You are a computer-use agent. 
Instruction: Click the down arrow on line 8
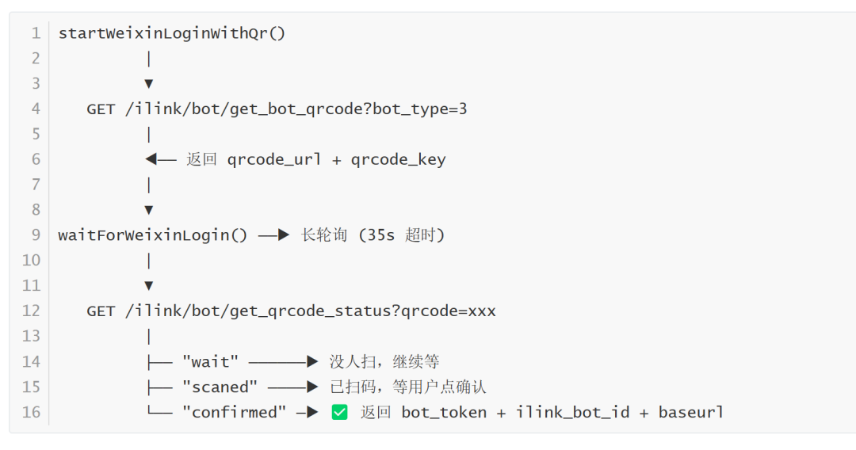tap(148, 210)
